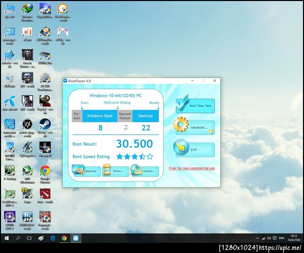Open the dtac aircard blue logo shortcut

coord(10,103)
